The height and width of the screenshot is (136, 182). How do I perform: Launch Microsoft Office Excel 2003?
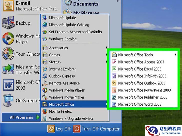pos(143,69)
